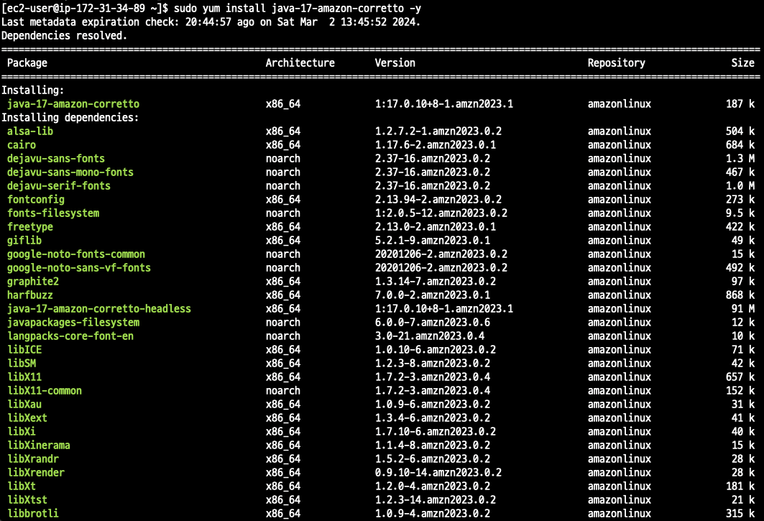Click the 'giflib' package name
The width and height of the screenshot is (764, 521).
24,240
